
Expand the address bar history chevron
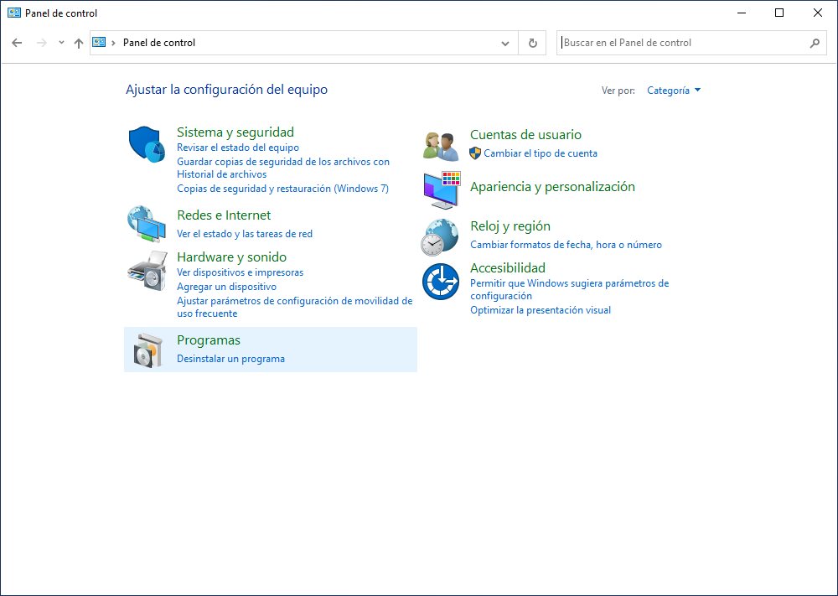[x=505, y=43]
